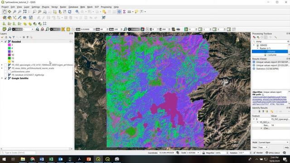Viewport: 290px width, 163px height.
Task: Open the Layer menu
Action: [27, 7]
